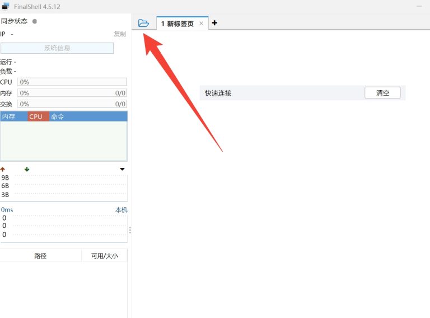Screen dimensions: 430x318
Task: Click the 清空 button
Action: [382, 93]
